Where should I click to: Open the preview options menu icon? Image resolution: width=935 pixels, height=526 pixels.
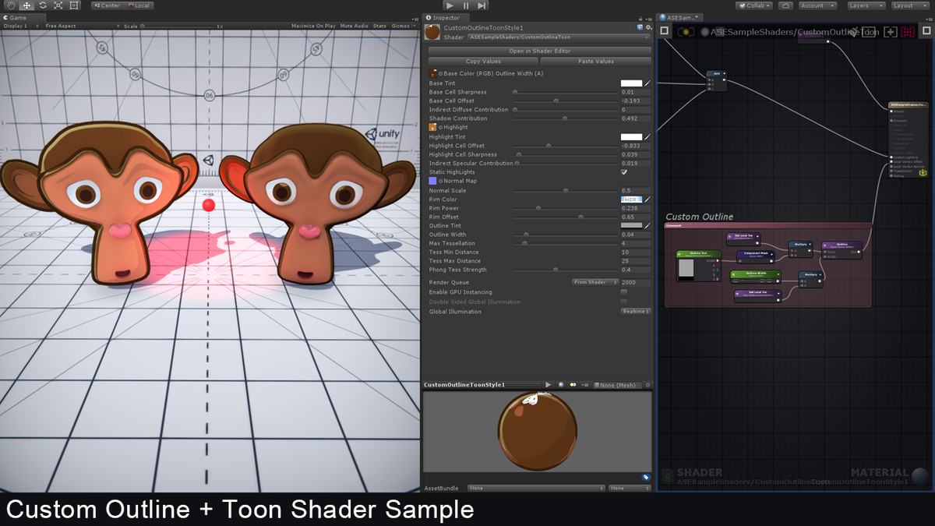tap(587, 385)
